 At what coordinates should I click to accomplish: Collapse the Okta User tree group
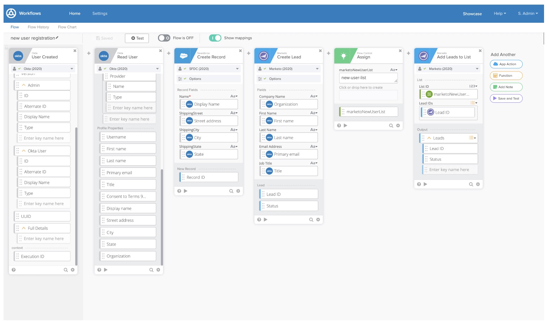coord(24,151)
